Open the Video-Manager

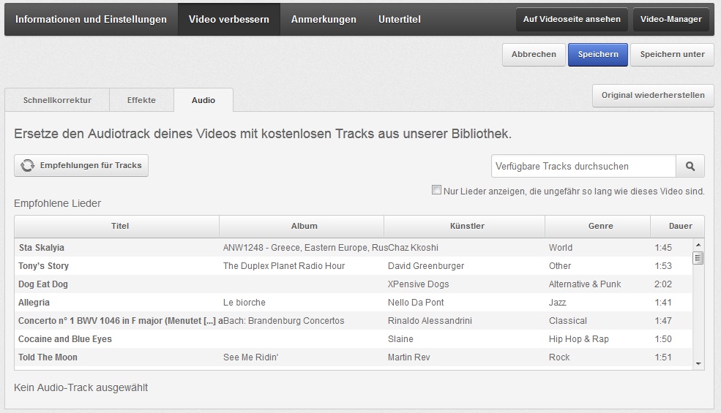coord(670,20)
